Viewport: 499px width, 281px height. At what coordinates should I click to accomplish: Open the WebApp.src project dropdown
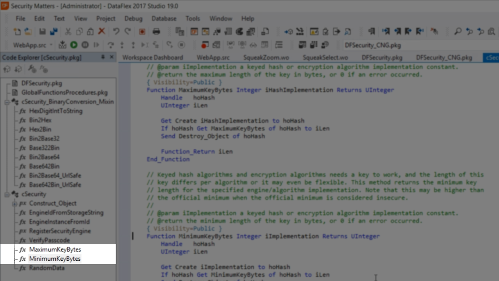point(51,45)
